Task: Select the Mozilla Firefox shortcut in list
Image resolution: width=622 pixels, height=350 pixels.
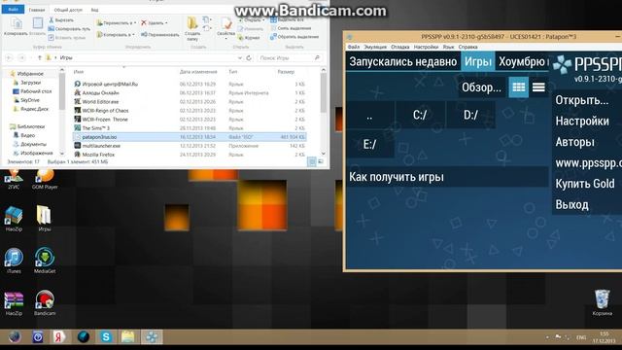Action: pyautogui.click(x=190, y=155)
